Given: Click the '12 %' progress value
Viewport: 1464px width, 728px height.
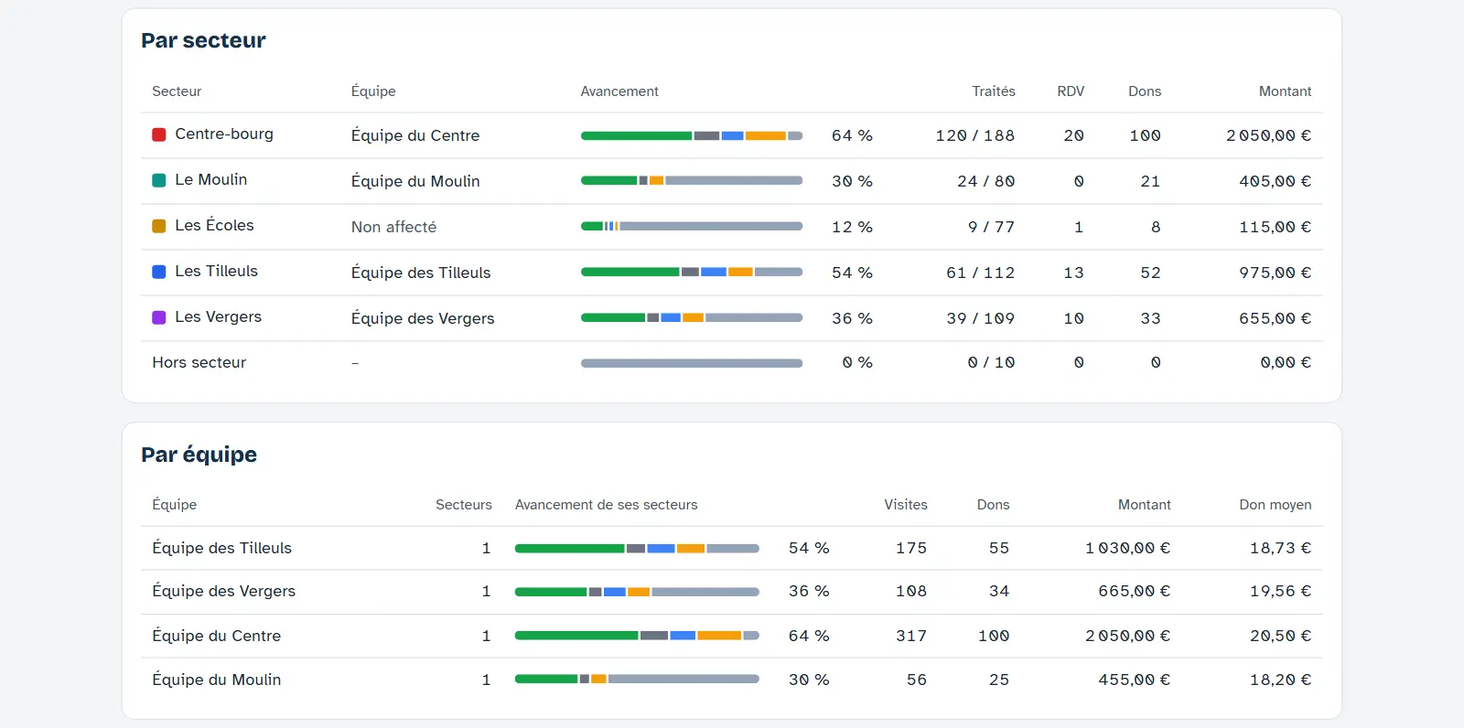Looking at the screenshot, I should point(852,227).
